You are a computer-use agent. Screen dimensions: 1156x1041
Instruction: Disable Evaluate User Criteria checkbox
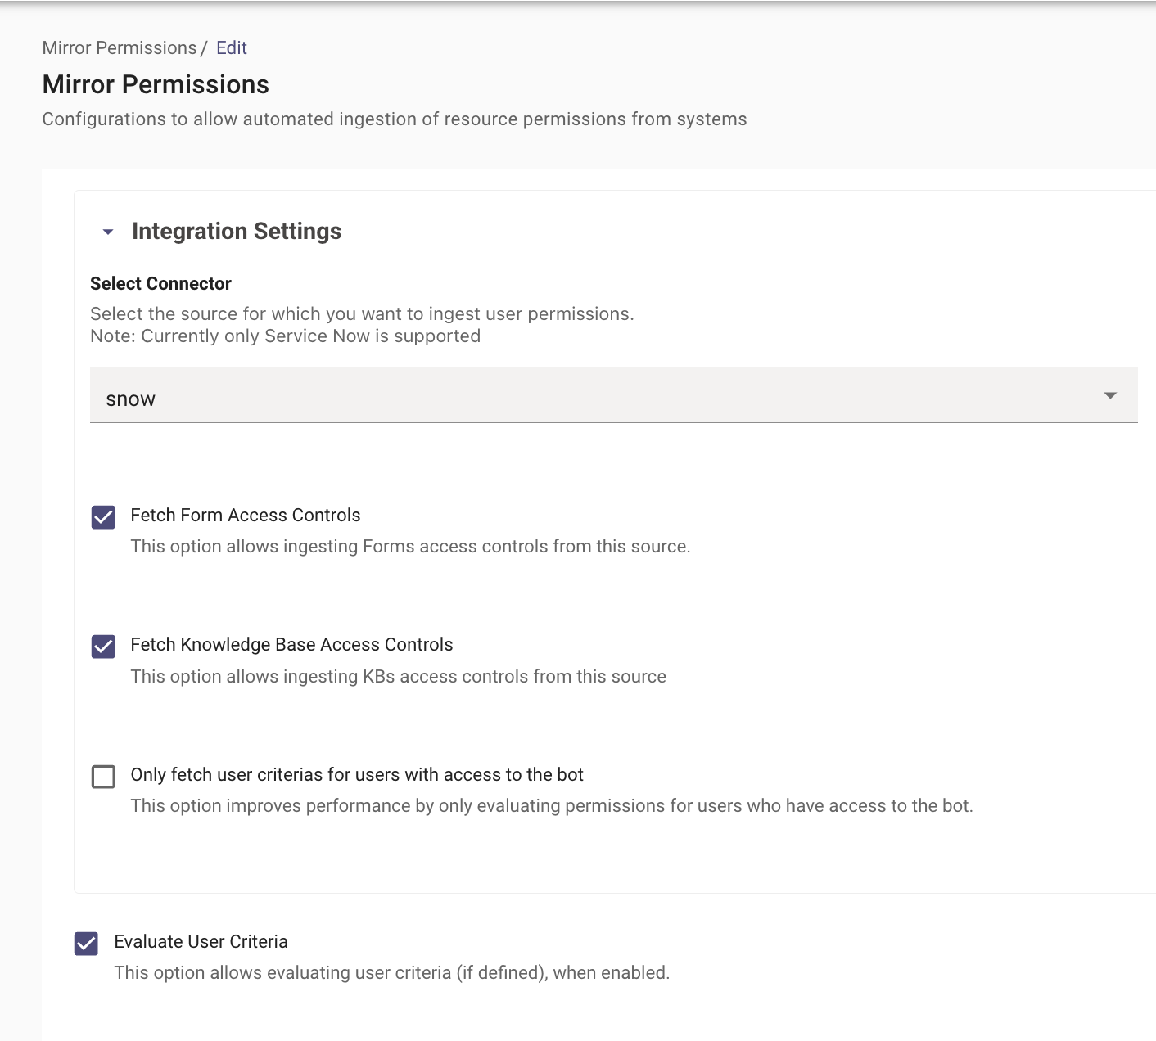[x=86, y=944]
